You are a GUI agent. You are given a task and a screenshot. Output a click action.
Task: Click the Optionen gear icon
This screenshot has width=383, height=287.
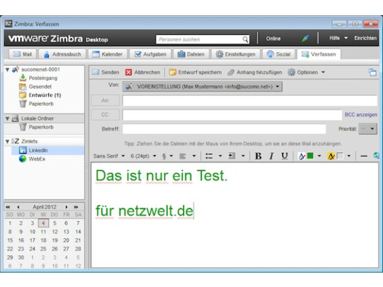click(291, 72)
